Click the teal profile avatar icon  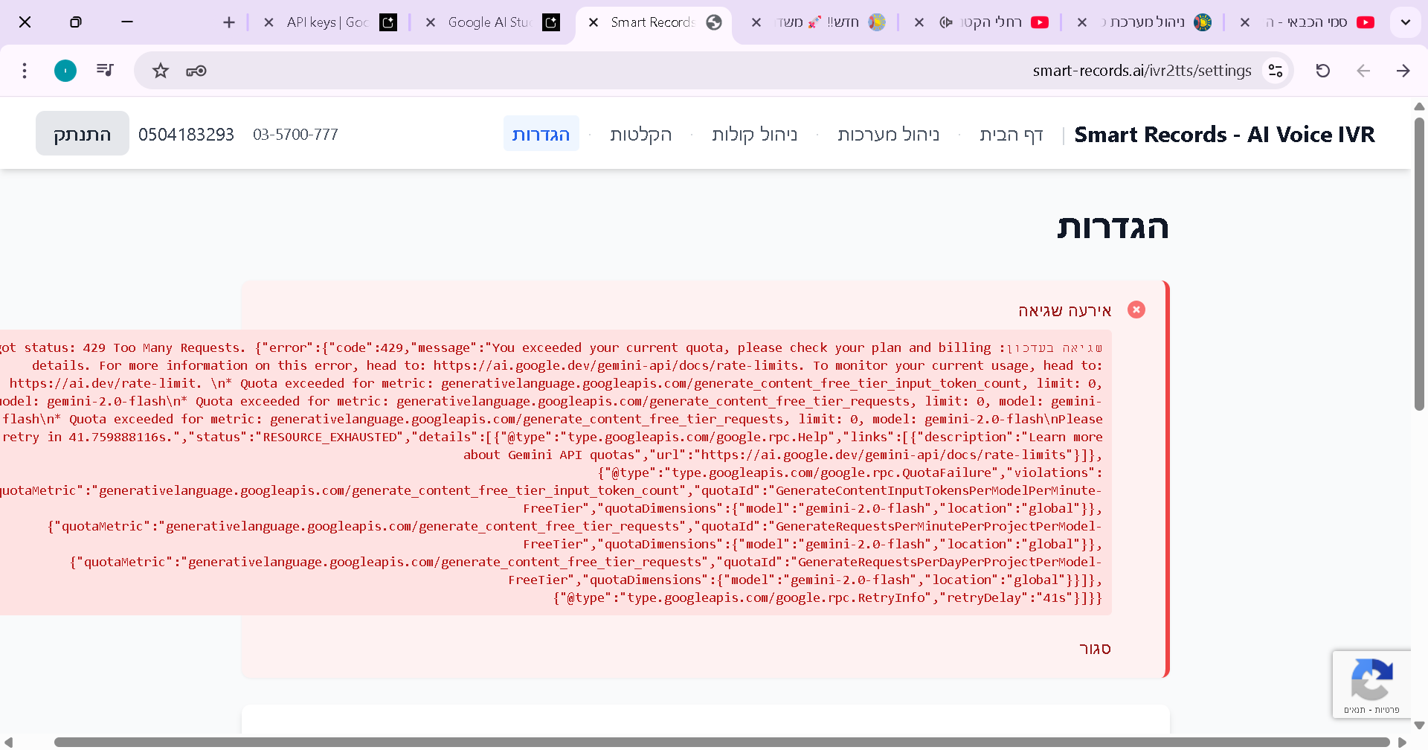coord(65,71)
